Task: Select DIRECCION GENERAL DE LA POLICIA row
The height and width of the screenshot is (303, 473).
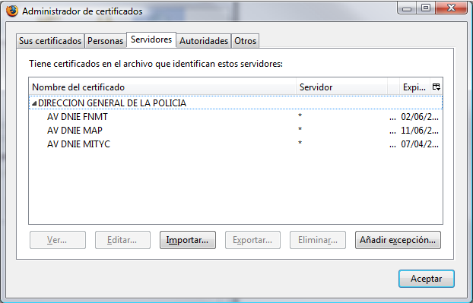Action: (236, 103)
